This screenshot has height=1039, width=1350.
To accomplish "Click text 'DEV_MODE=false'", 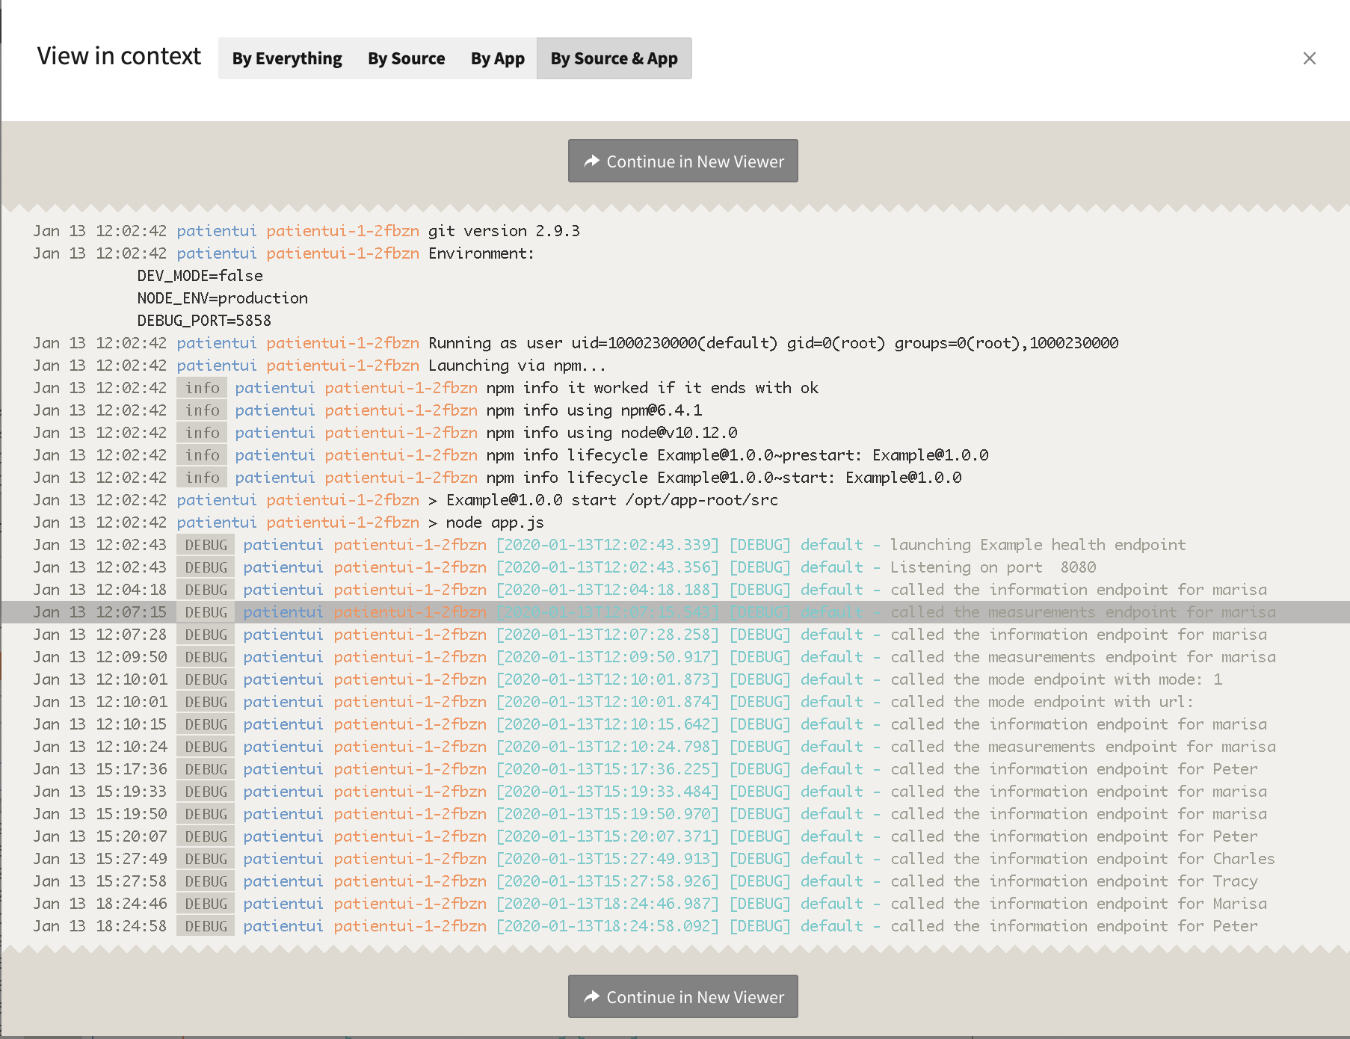I will 200,276.
